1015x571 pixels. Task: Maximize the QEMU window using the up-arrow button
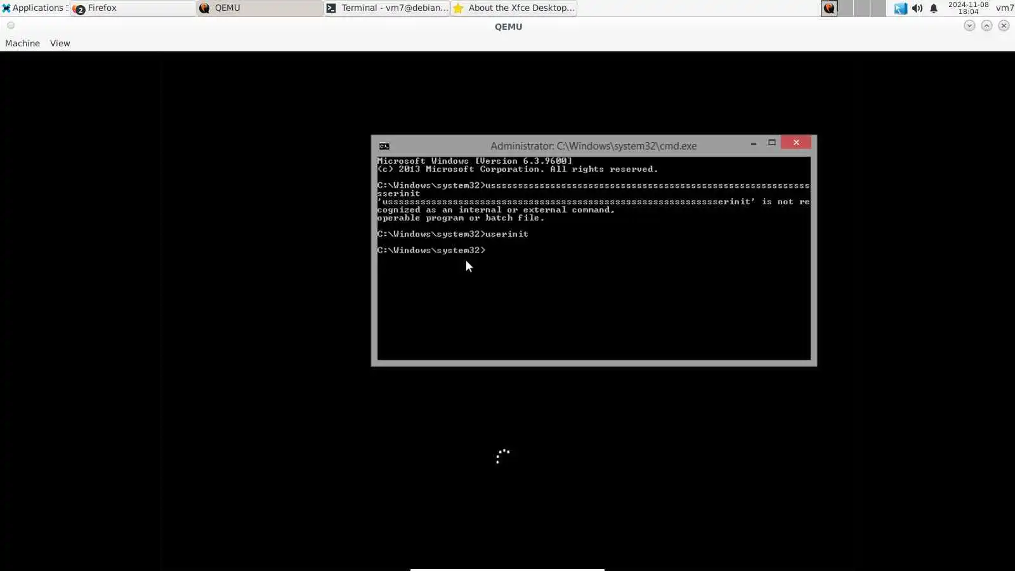click(986, 25)
